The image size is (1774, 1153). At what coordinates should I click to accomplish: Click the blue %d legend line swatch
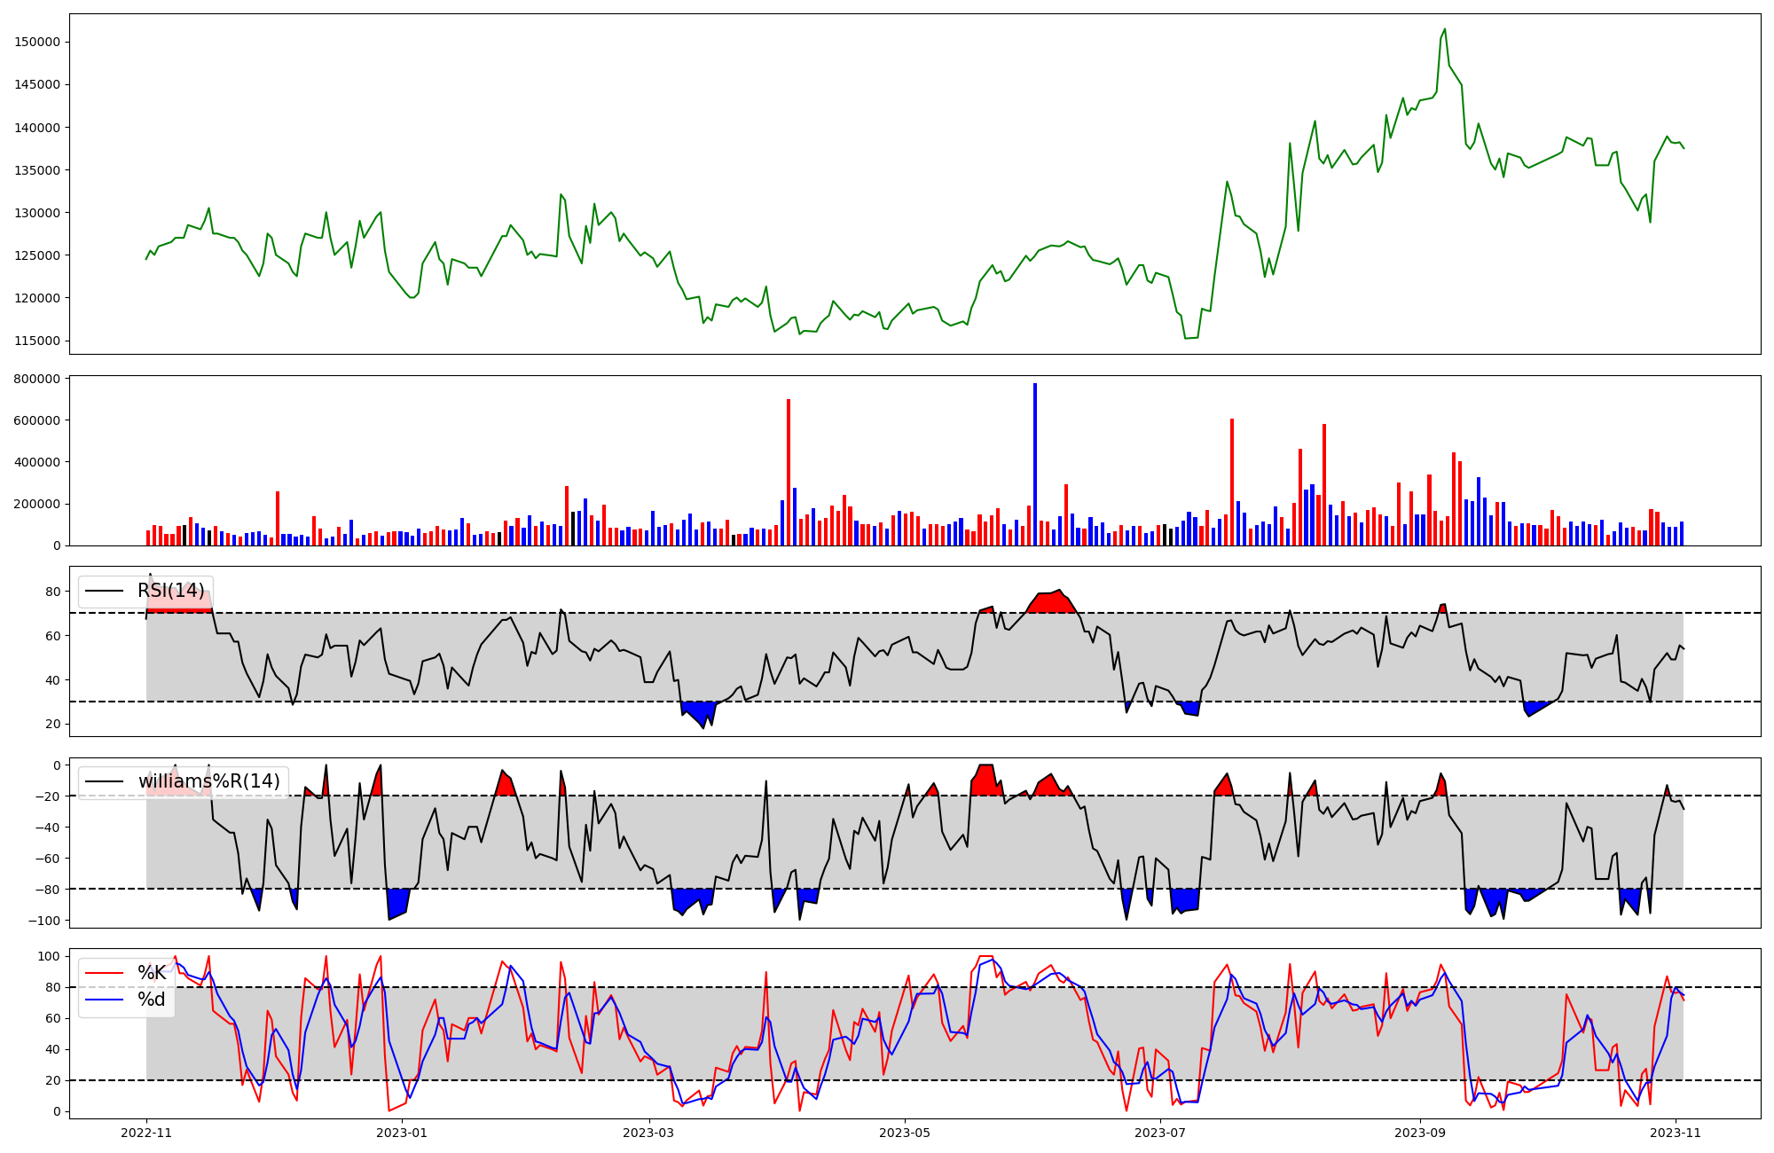pyautogui.click(x=104, y=1000)
